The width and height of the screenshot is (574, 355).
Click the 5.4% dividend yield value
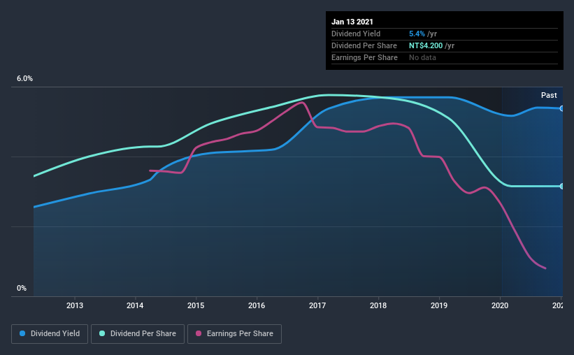(417, 34)
